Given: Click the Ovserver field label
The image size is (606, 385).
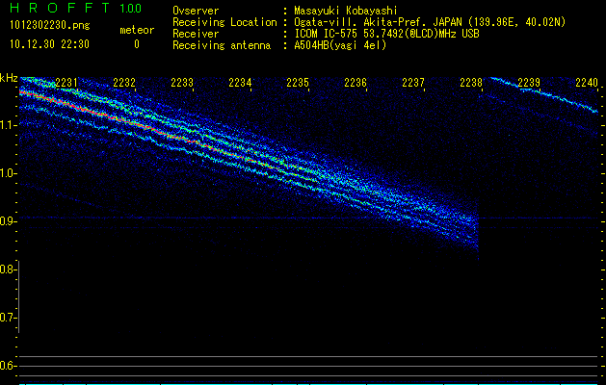Looking at the screenshot, I should (196, 11).
